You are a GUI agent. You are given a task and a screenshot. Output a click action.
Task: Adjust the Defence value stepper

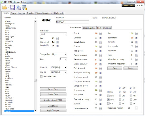(101, 38)
